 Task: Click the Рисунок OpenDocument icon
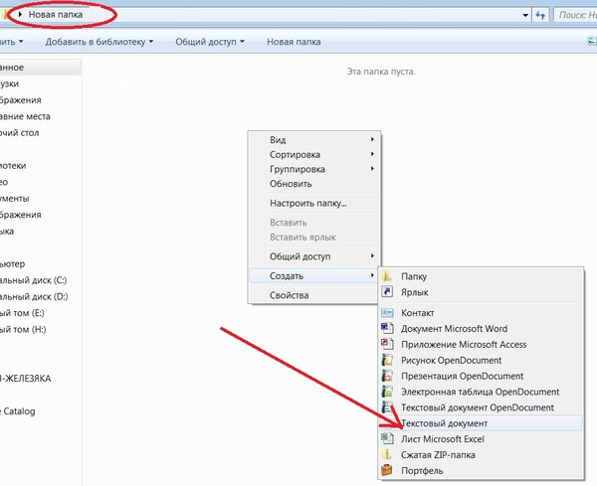tap(388, 361)
